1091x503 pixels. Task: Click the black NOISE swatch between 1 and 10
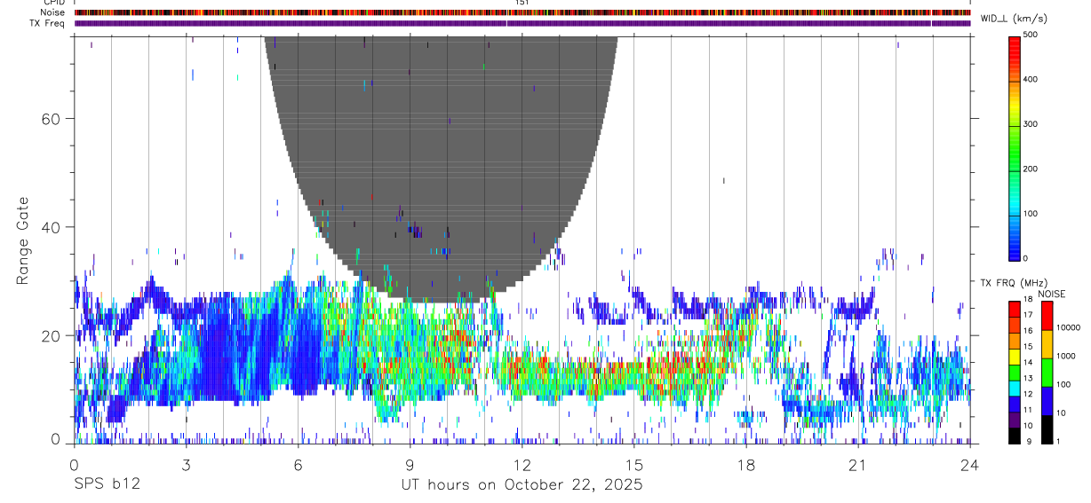pyautogui.click(x=1047, y=428)
